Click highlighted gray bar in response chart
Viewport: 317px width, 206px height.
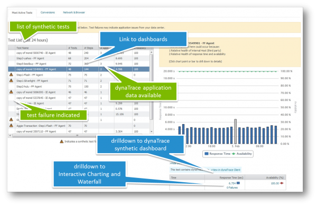235,132
